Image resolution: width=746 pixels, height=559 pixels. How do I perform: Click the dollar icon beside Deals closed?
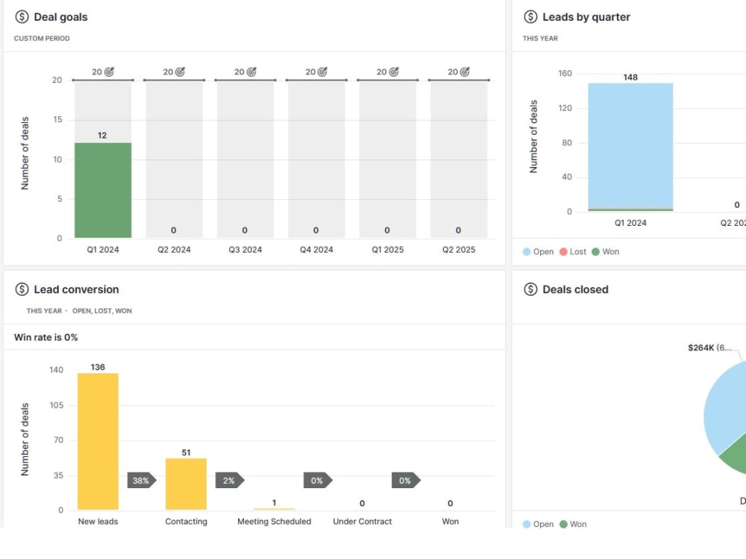(530, 289)
